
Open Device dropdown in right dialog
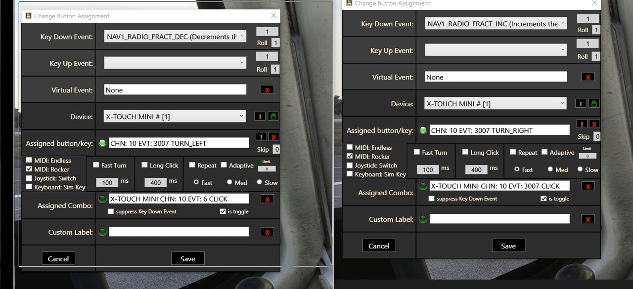pyautogui.click(x=496, y=104)
